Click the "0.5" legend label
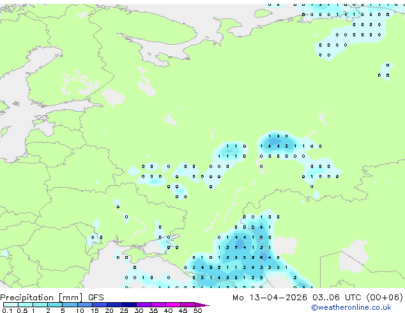 point(22,310)
